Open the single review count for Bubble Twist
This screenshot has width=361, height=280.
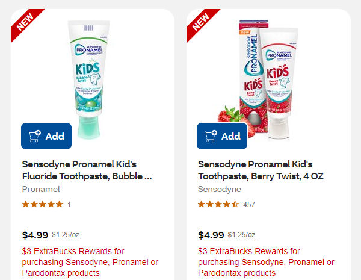pyautogui.click(x=69, y=205)
